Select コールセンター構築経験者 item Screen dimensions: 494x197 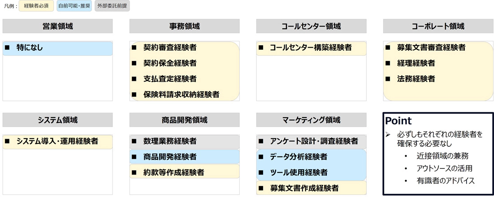[x=311, y=48]
